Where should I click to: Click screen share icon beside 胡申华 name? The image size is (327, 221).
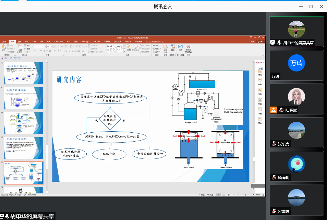[x=273, y=43]
